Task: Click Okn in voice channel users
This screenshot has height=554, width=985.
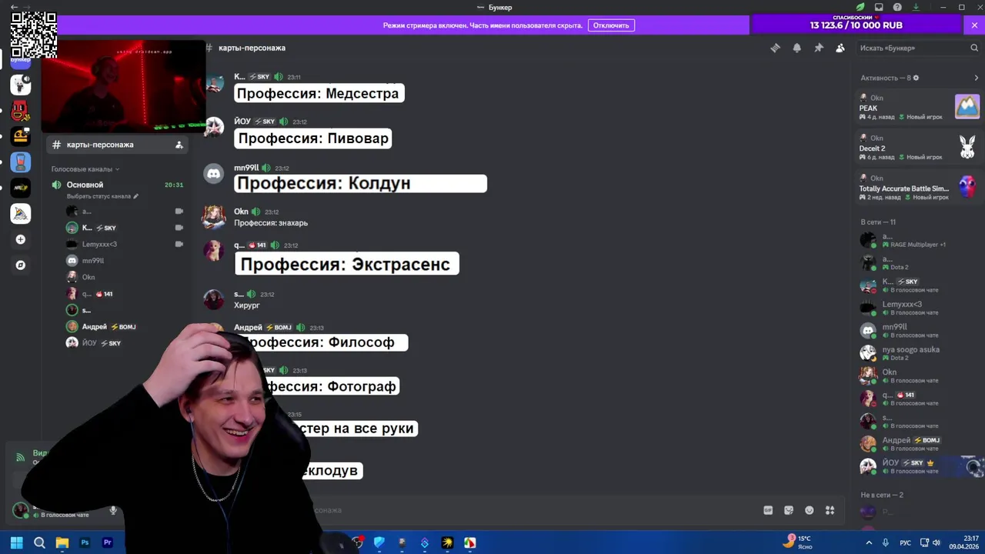Action: 123,277
